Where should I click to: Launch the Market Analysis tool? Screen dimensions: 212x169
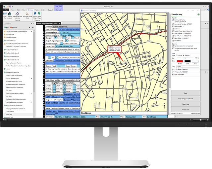click(x=10, y=16)
